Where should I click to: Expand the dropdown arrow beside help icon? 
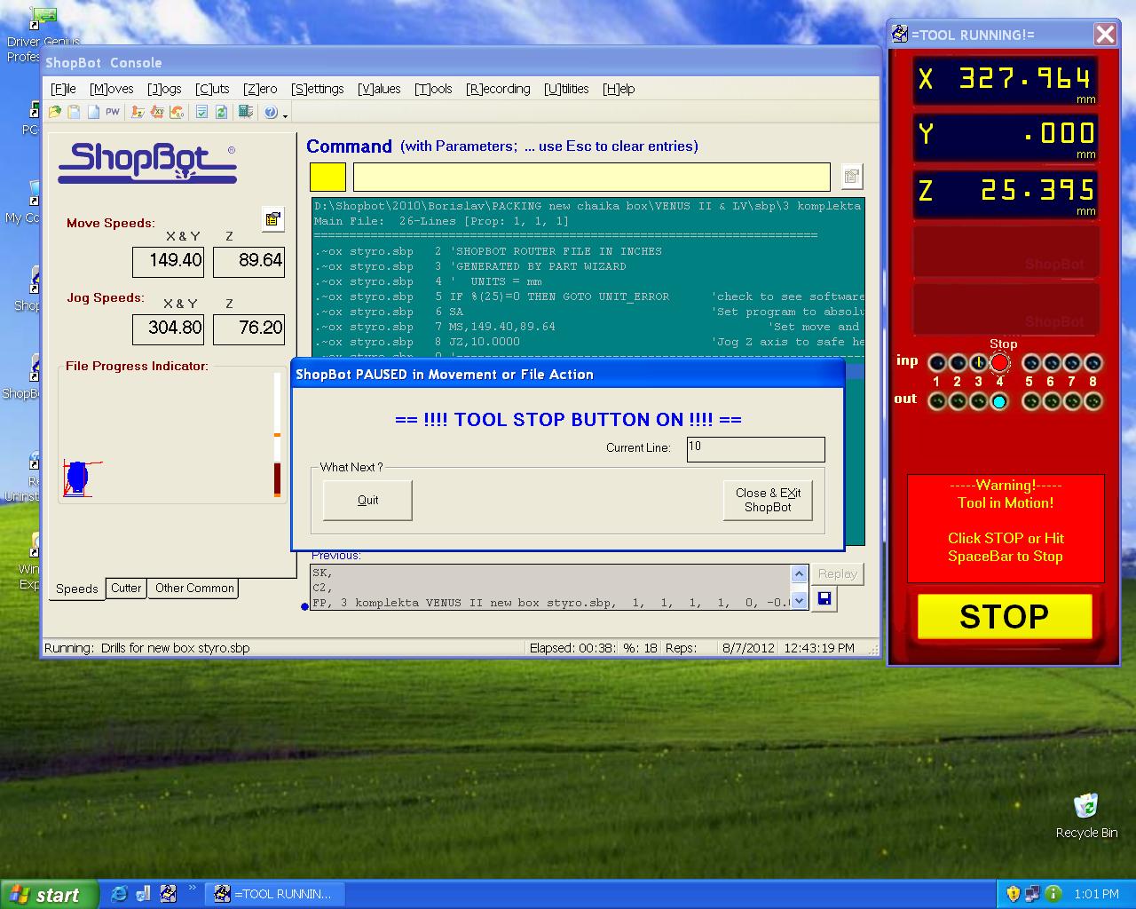[285, 115]
